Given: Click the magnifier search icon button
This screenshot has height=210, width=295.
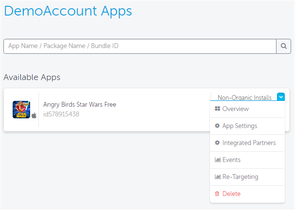Looking at the screenshot, I should pos(283,46).
